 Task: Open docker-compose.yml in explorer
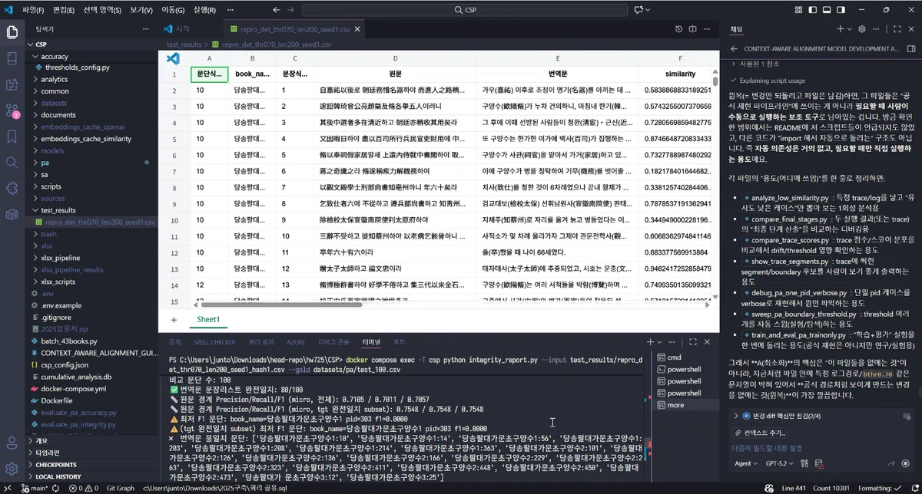pos(92,389)
